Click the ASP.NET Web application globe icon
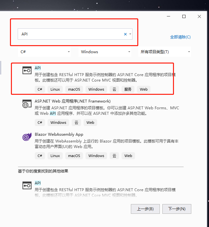 pos(27,104)
